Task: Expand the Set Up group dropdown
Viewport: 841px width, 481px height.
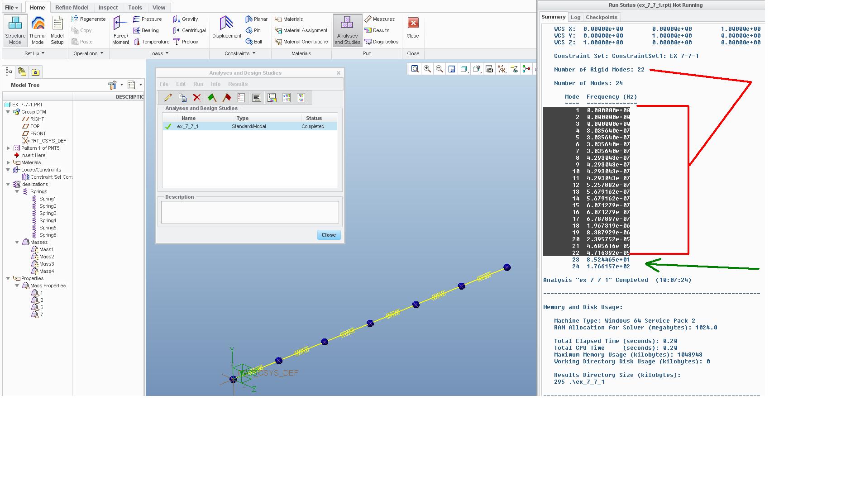Action: click(x=34, y=53)
